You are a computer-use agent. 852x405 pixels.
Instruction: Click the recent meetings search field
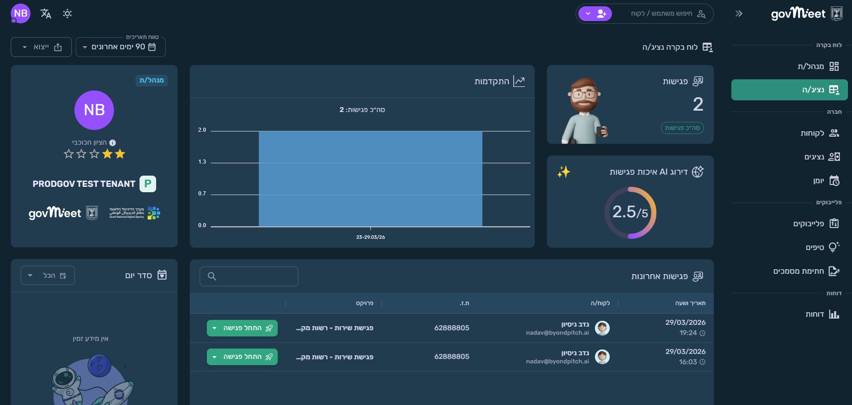tap(249, 276)
